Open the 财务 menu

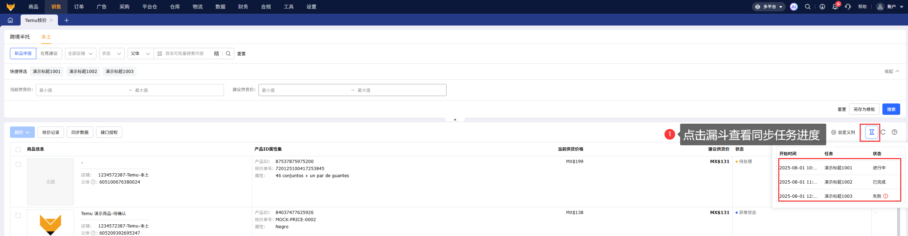tap(243, 7)
